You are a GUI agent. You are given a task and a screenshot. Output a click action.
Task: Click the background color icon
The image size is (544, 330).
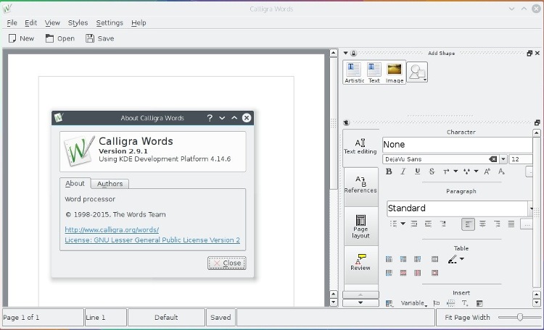point(466,172)
